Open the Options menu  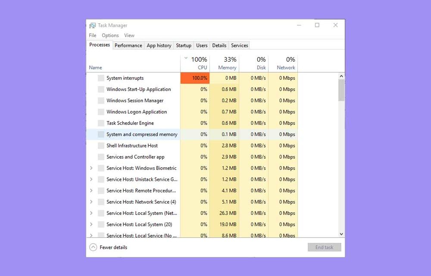pos(110,35)
